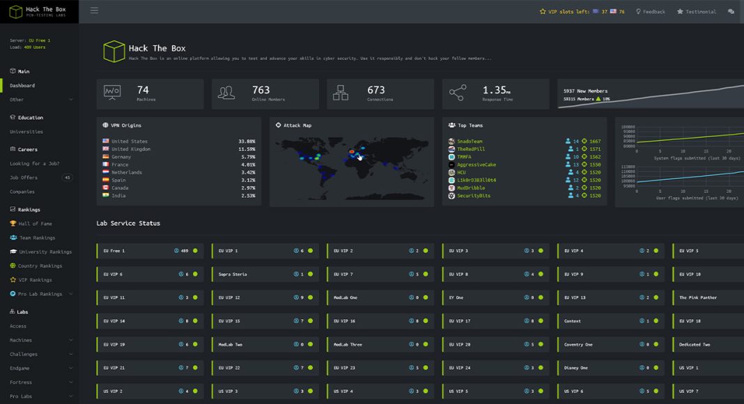Toggle the hamburger sidebar menu icon
The image size is (744, 404).
tap(95, 10)
